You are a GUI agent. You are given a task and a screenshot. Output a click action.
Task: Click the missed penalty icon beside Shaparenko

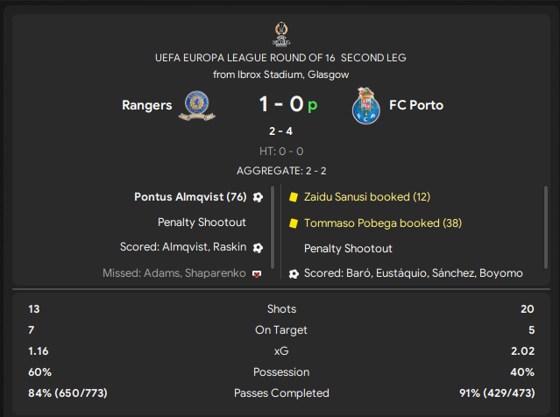tap(257, 273)
